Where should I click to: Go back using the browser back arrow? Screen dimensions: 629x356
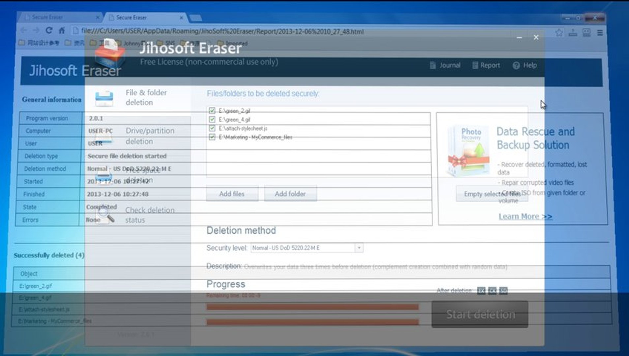(x=24, y=31)
